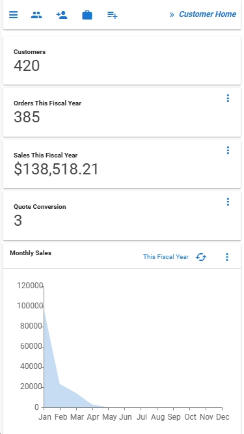This screenshot has height=434, width=244.
Task: Refresh the Monthly Sales chart
Action: [x=201, y=257]
